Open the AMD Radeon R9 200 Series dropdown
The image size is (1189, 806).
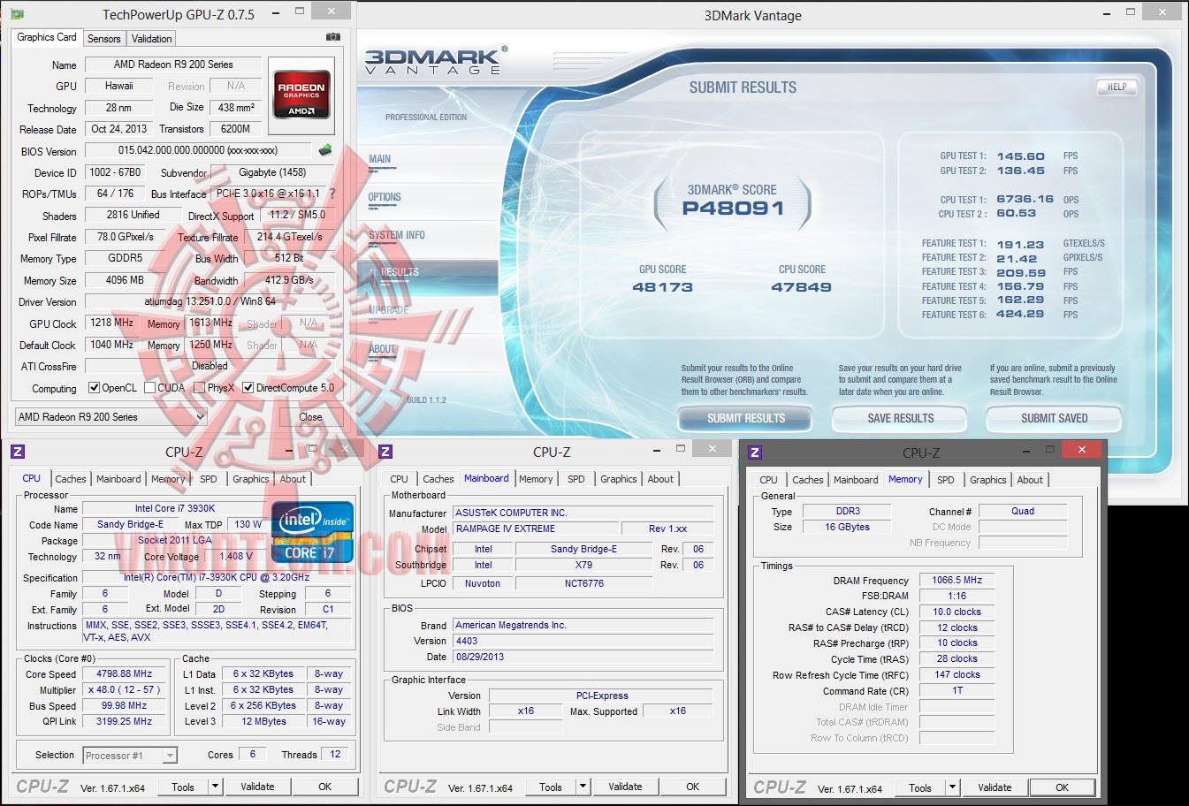111,417
